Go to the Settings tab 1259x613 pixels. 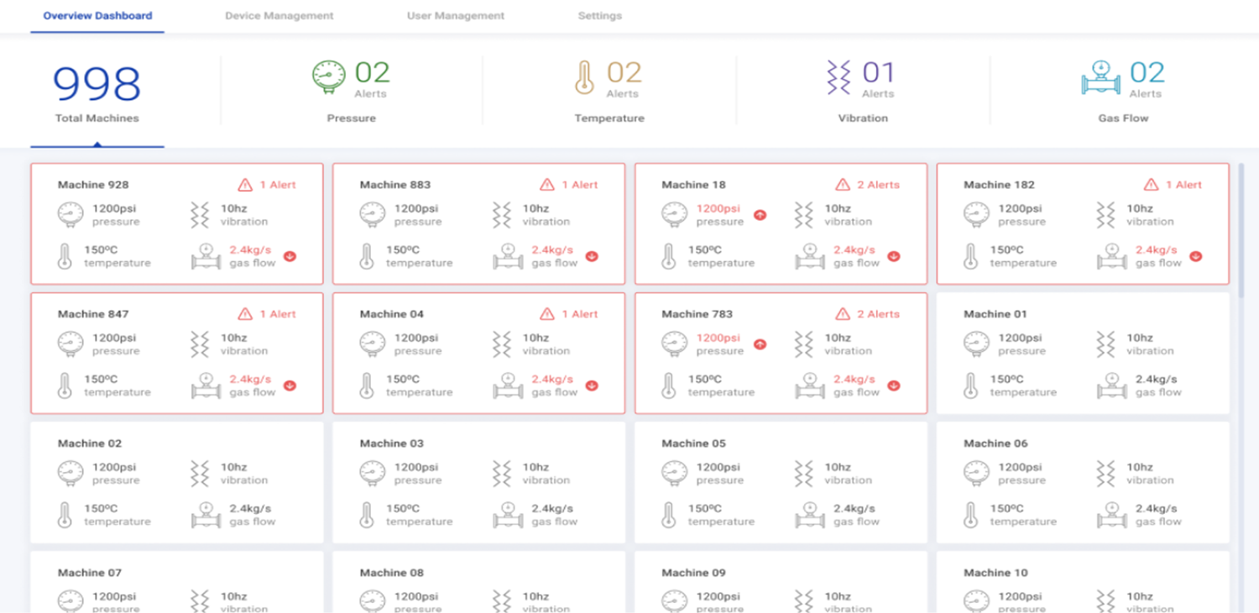(599, 16)
